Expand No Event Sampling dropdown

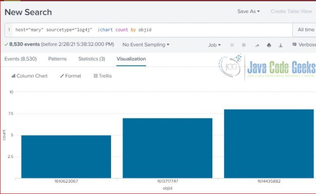pyautogui.click(x=146, y=45)
